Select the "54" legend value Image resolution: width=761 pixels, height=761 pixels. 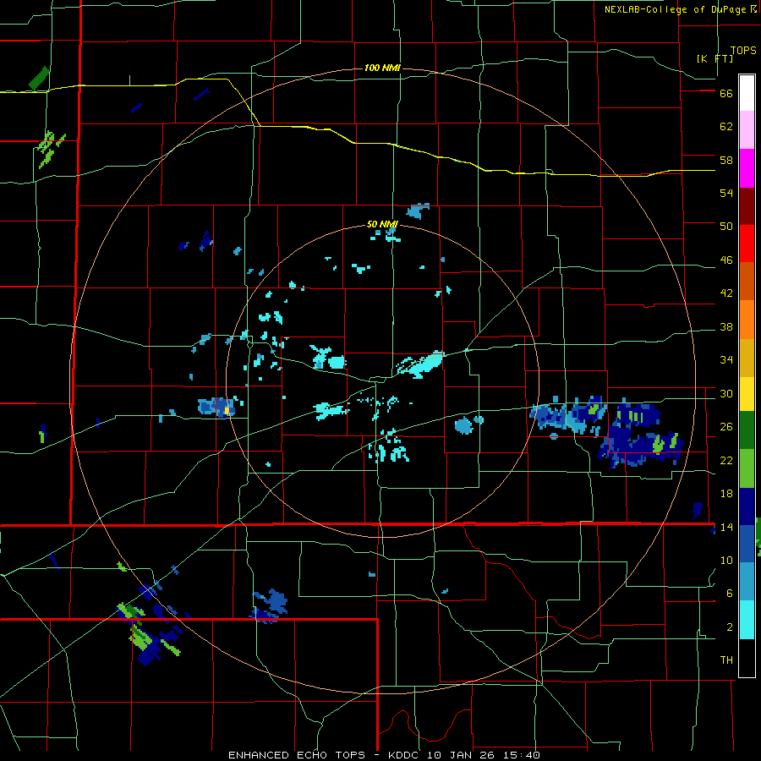point(726,193)
